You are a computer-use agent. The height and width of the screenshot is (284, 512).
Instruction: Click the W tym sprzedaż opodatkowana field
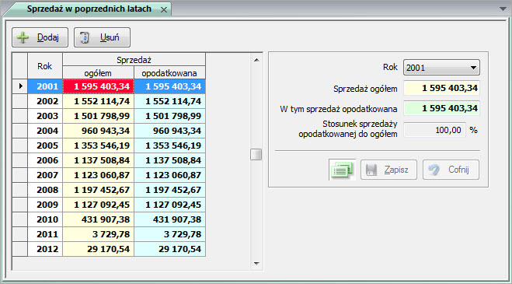click(x=441, y=108)
